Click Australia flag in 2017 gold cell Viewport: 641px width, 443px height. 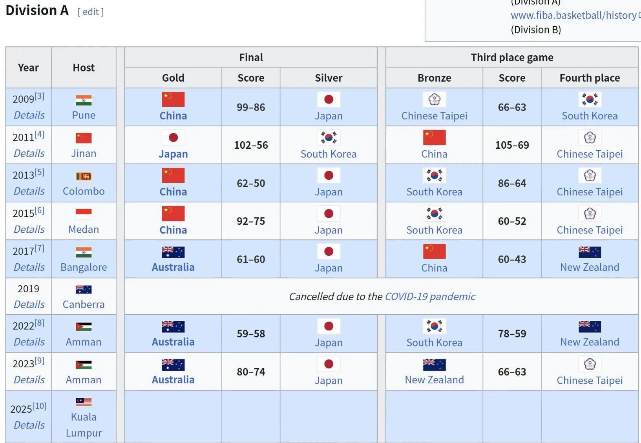coord(173,252)
